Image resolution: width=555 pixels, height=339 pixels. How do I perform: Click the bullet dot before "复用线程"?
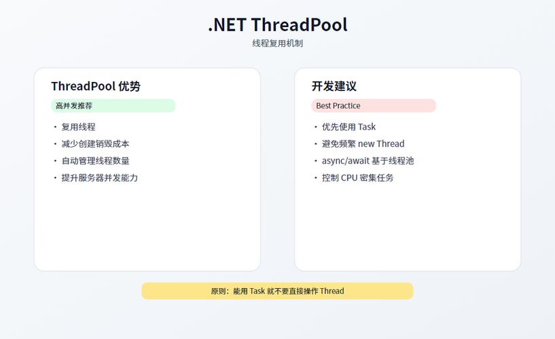click(54, 127)
